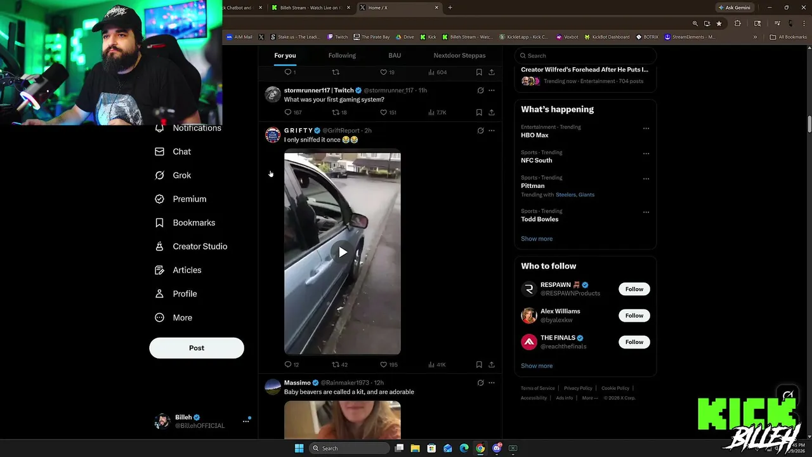Expand the More options menu
The width and height of the screenshot is (812, 457).
[x=174, y=317]
